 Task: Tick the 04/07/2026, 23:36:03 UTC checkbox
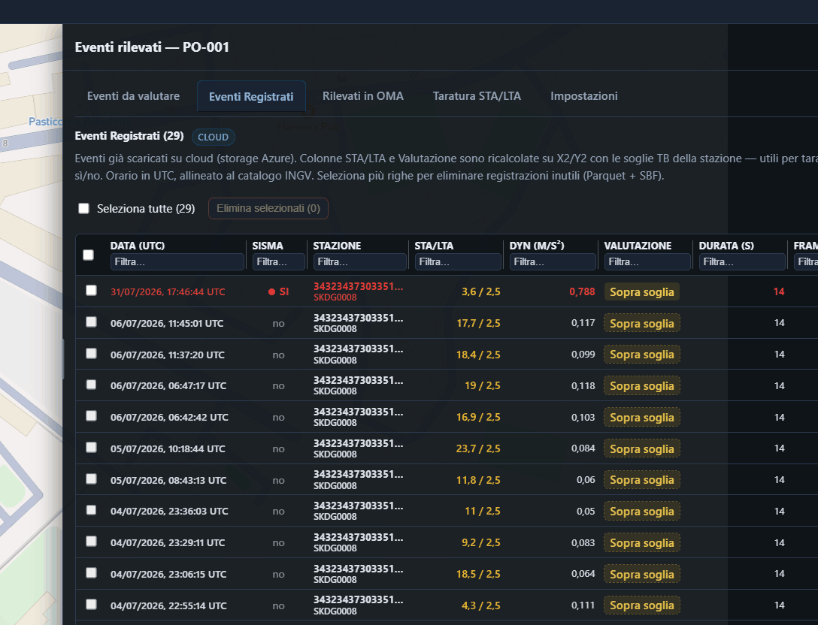click(x=91, y=510)
